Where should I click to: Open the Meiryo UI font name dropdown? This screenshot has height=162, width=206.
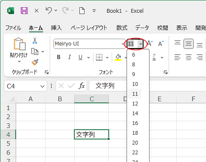(x=123, y=44)
